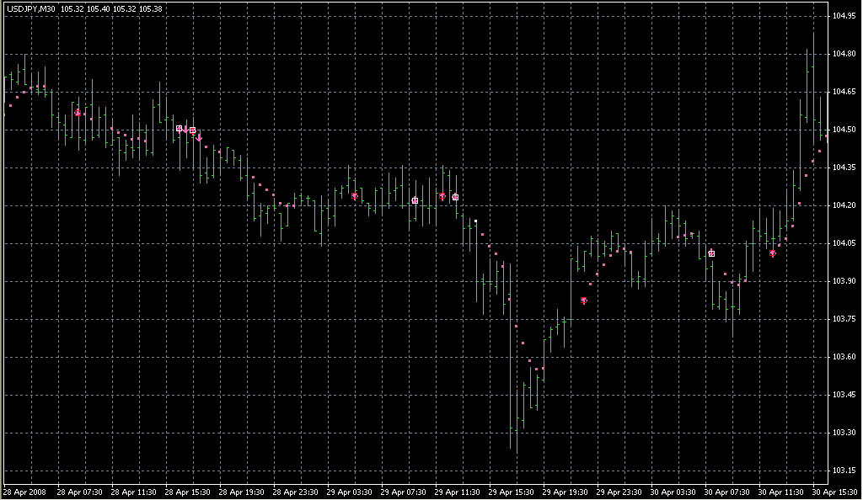Click the red circle marker near 28 Apr 07:30

coord(78,113)
